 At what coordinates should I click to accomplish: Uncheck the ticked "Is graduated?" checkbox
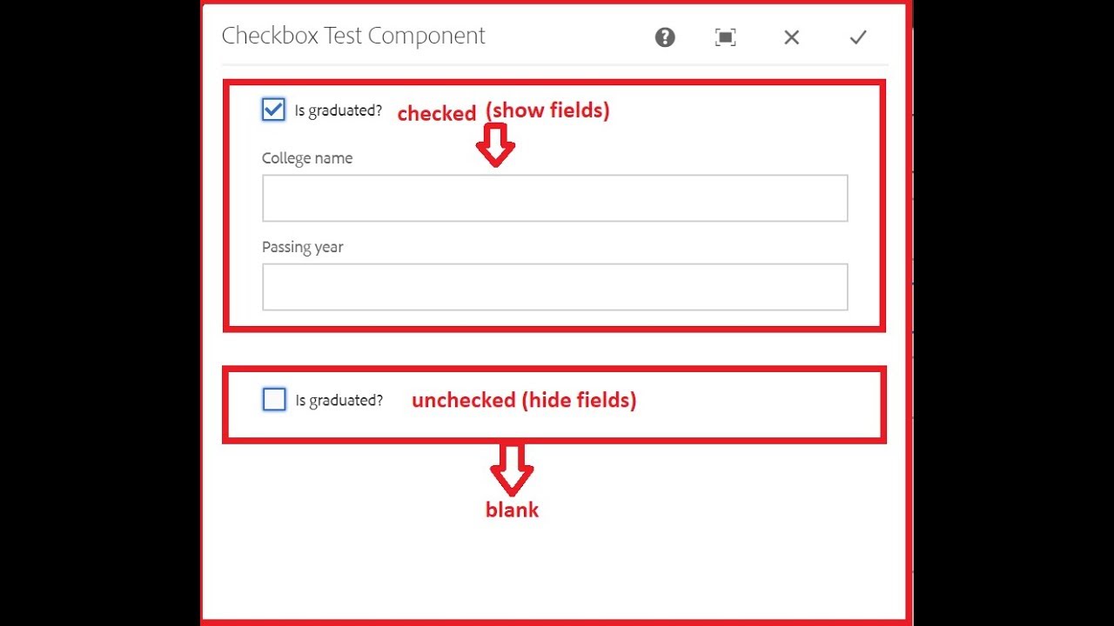(273, 110)
